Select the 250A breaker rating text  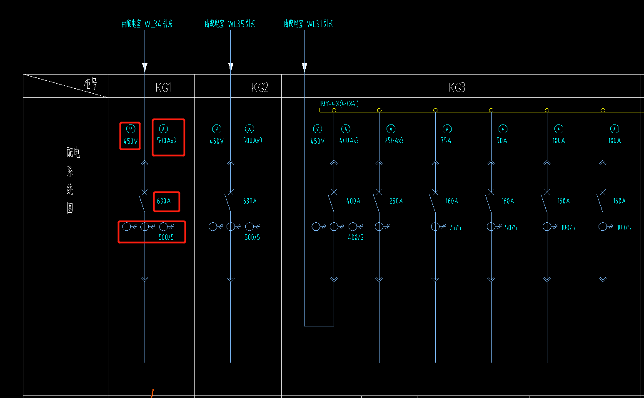pos(396,201)
